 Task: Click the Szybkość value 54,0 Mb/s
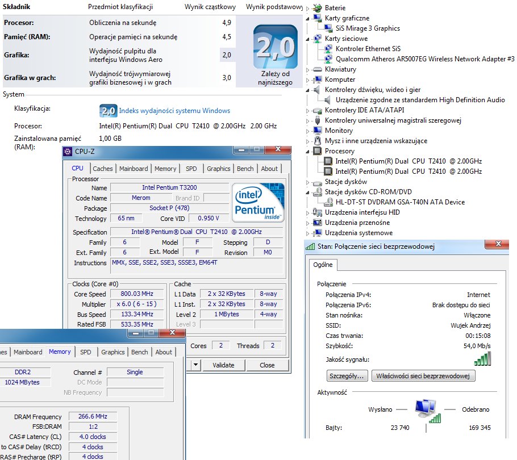click(477, 346)
